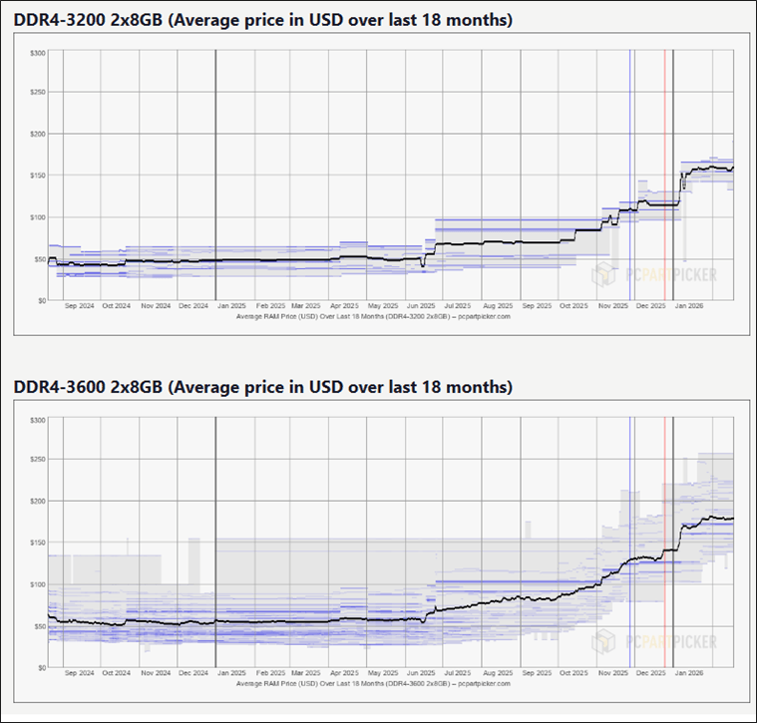This screenshot has width=757, height=723.
Task: Click the DDR4-3200 2x8GB average price heading
Action: (x=263, y=20)
